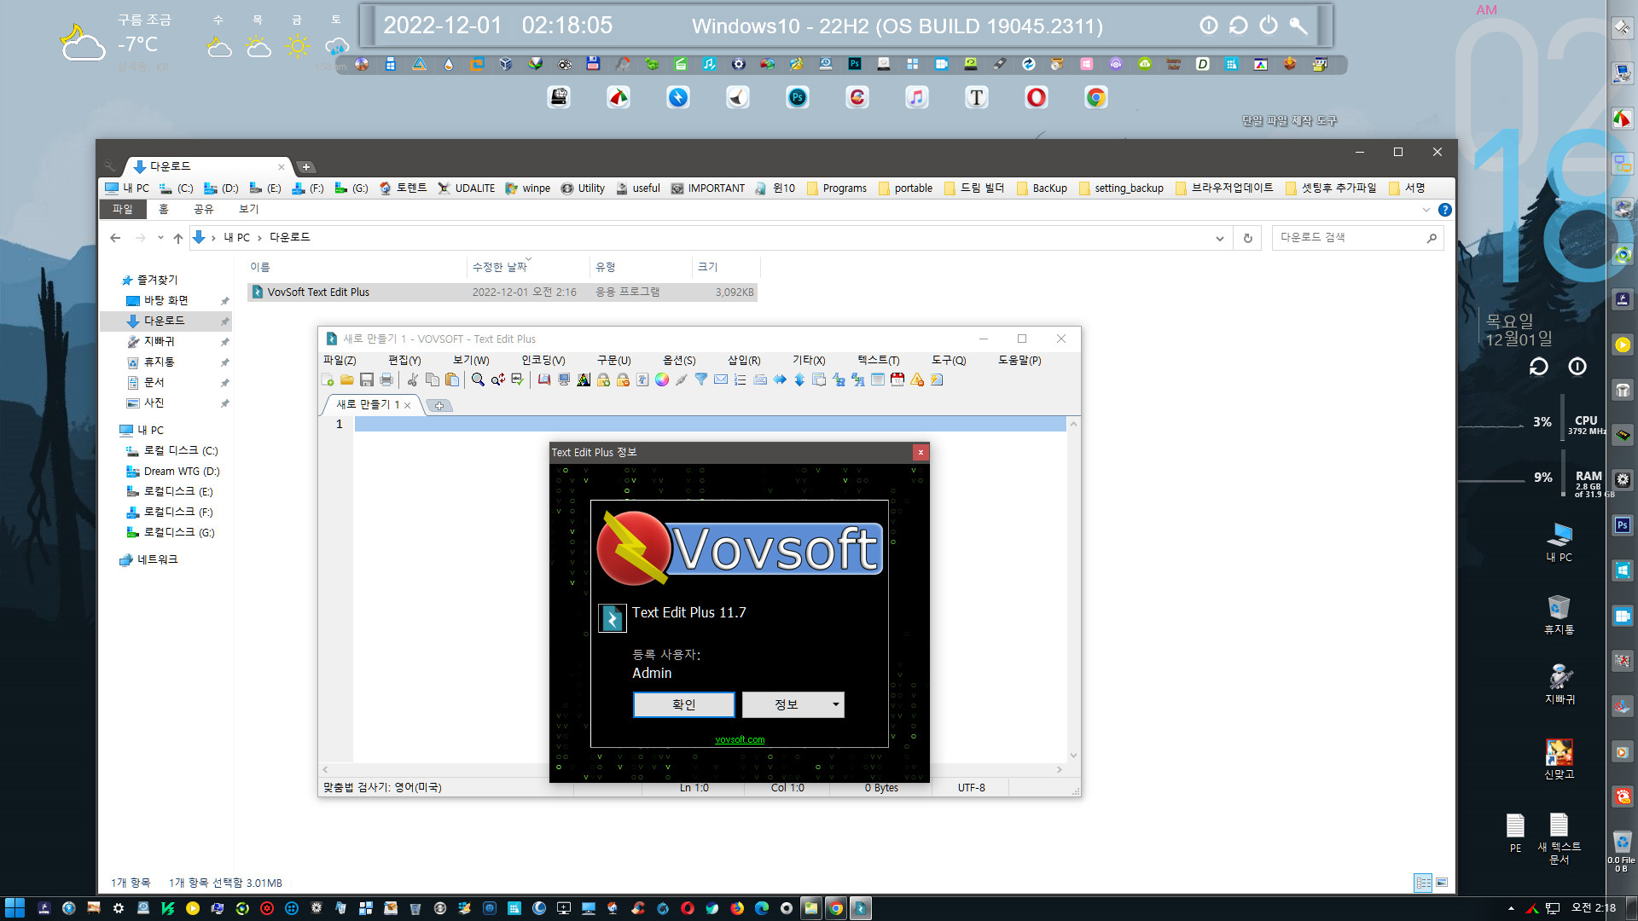The width and height of the screenshot is (1638, 921).
Task: Open the color wheel picker icon
Action: [x=662, y=380]
